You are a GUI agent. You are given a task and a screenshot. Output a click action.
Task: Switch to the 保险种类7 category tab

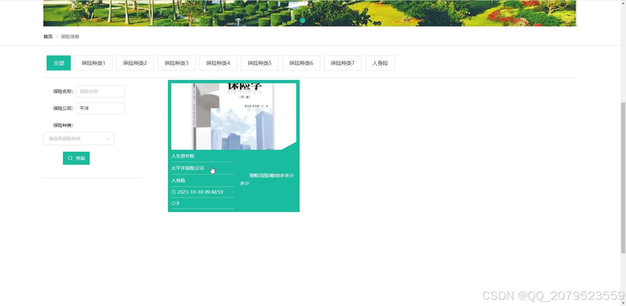[343, 63]
